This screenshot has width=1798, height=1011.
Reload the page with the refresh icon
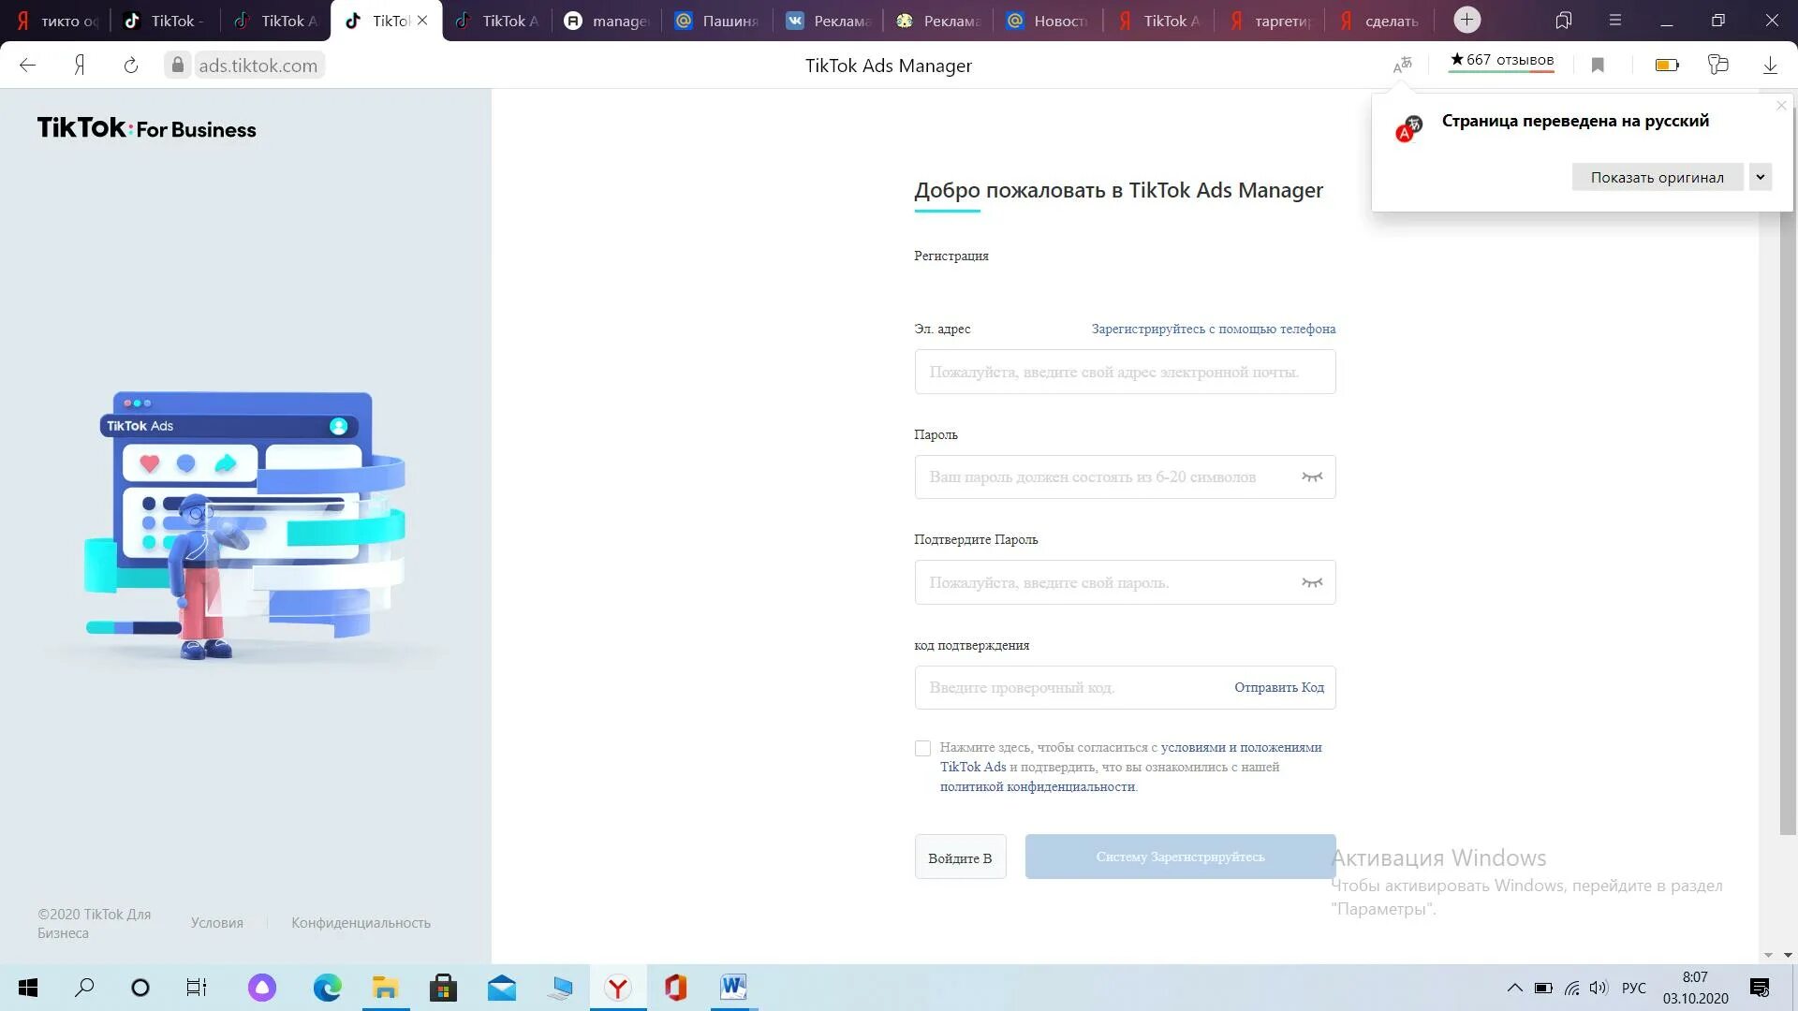(131, 66)
